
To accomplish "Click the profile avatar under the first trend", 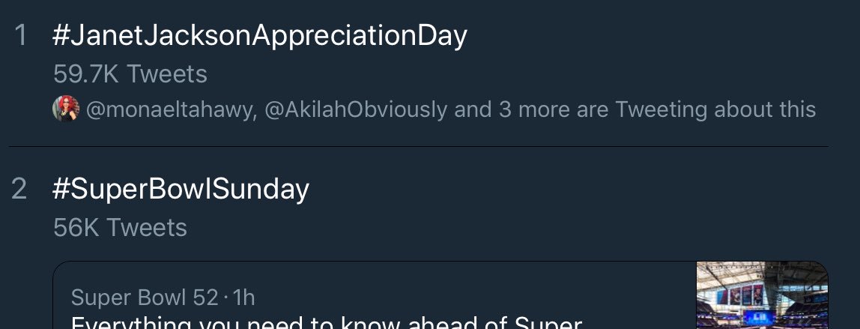I will (x=66, y=109).
